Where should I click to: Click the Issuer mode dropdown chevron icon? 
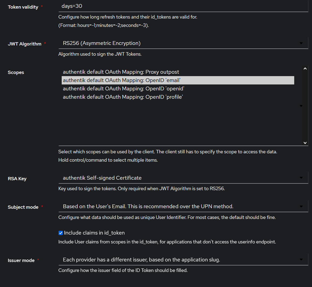click(301, 260)
